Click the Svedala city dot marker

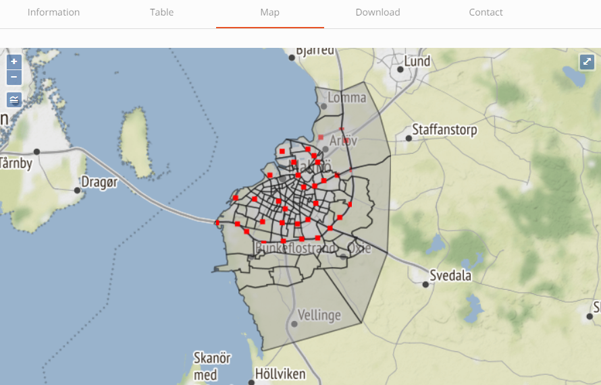(x=425, y=285)
